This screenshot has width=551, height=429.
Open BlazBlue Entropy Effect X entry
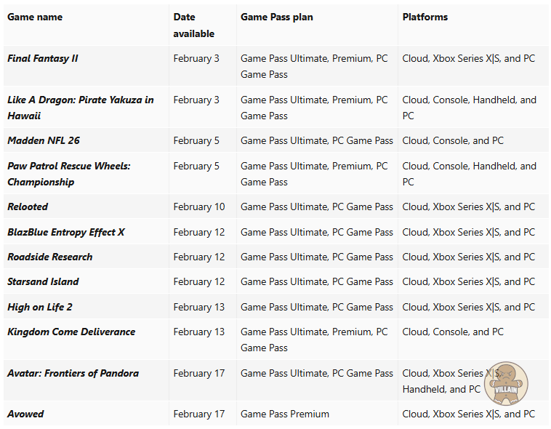click(x=66, y=232)
